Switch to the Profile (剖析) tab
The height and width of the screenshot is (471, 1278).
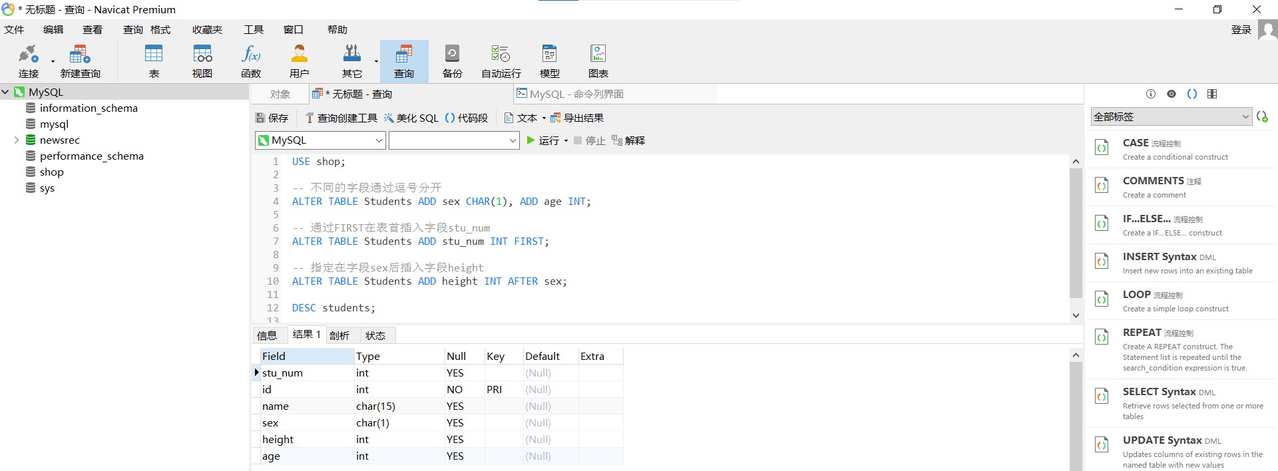(x=339, y=335)
